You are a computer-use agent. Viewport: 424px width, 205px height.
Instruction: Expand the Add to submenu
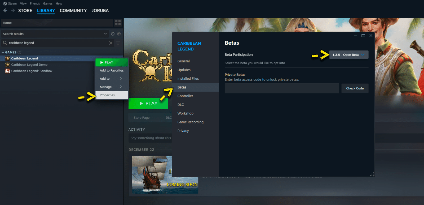click(112, 79)
